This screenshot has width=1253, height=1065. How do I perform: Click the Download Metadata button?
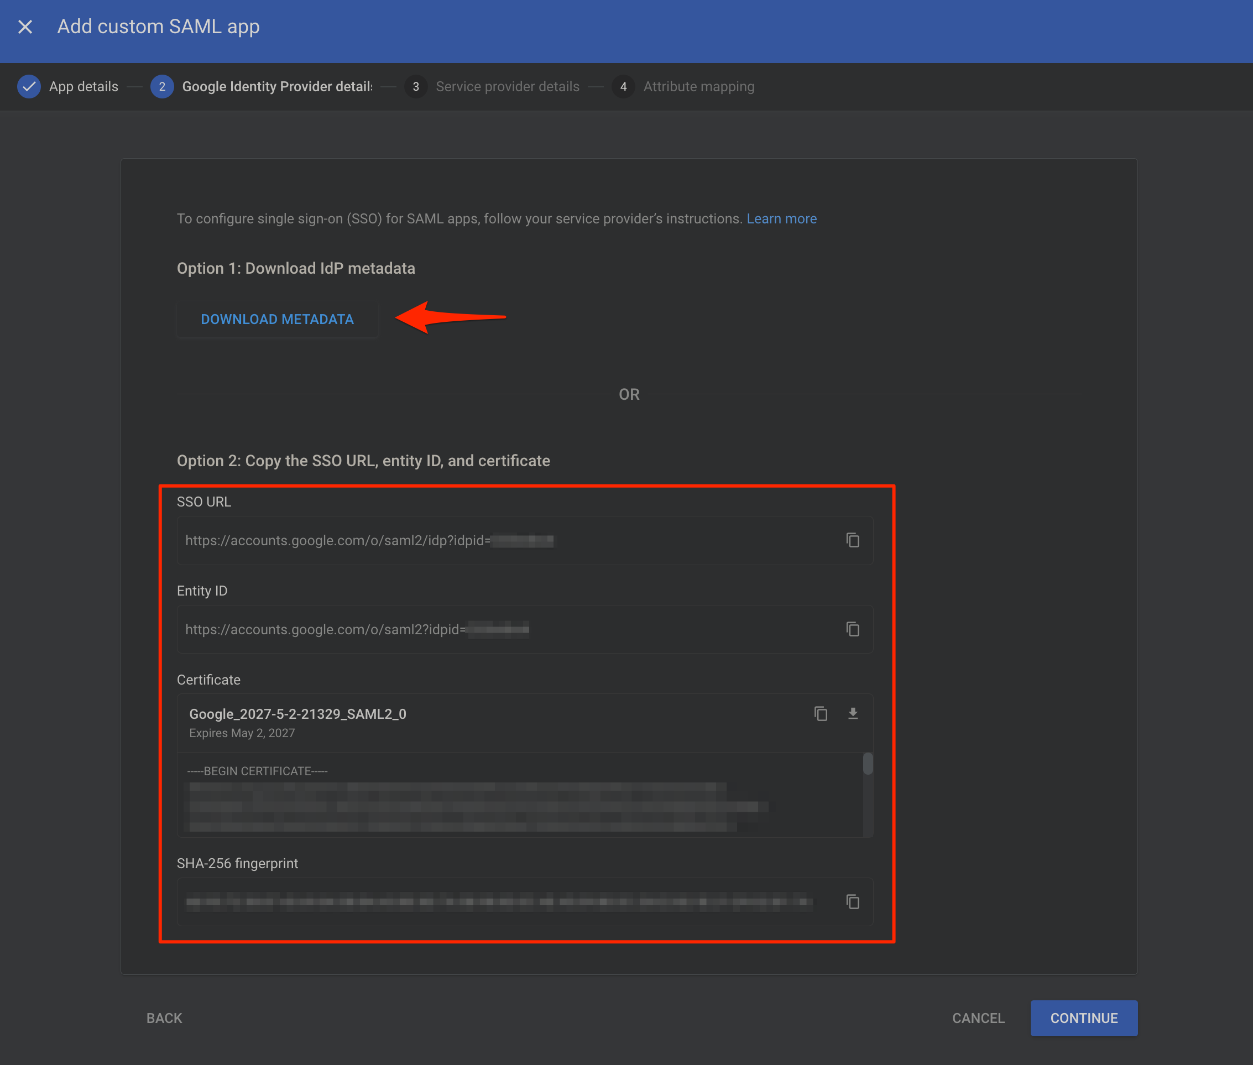click(277, 319)
